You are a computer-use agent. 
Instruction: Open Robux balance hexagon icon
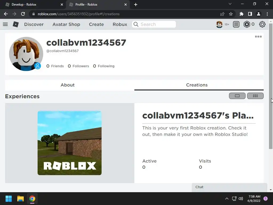click(x=247, y=24)
